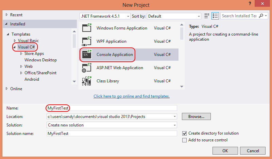Click the Name text field
Image resolution: width=272 pixels, height=159 pixels.
point(112,108)
